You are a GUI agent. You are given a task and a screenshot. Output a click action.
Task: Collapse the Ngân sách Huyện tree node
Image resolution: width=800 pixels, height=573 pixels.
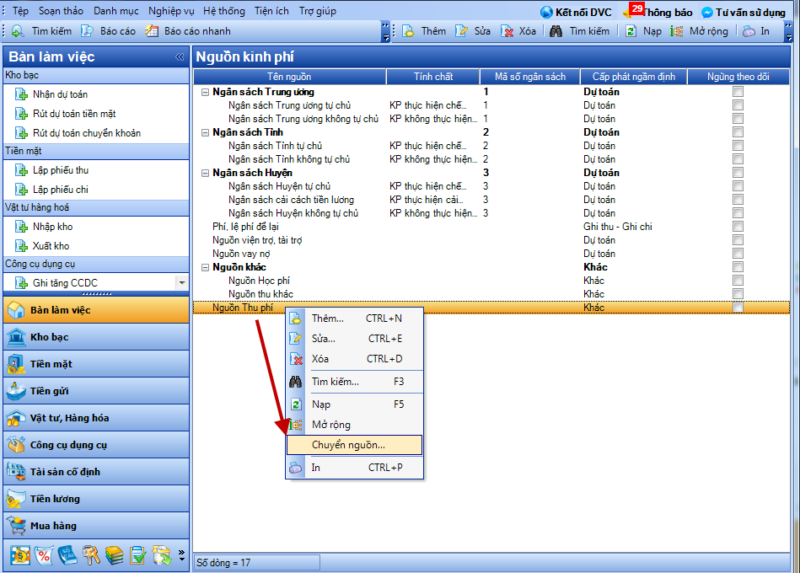tap(205, 173)
